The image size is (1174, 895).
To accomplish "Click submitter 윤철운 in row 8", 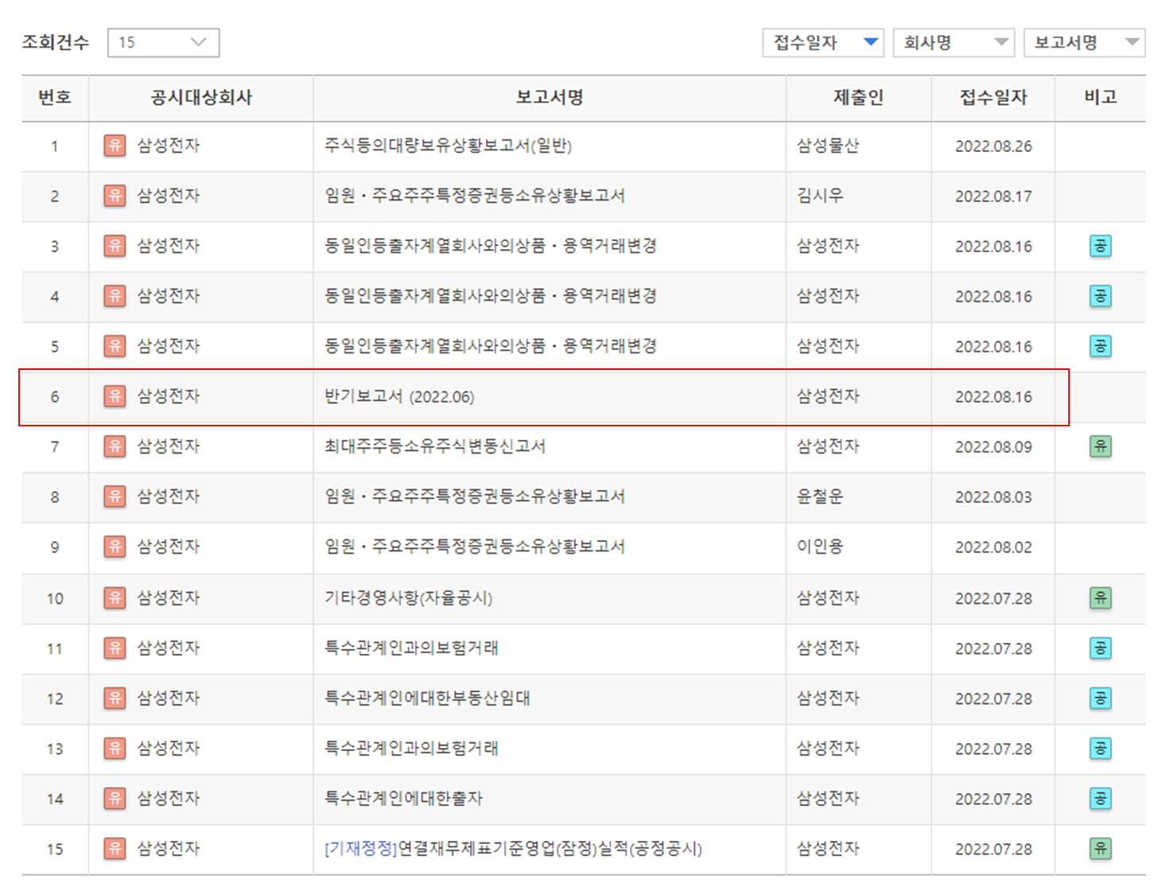I will [820, 496].
